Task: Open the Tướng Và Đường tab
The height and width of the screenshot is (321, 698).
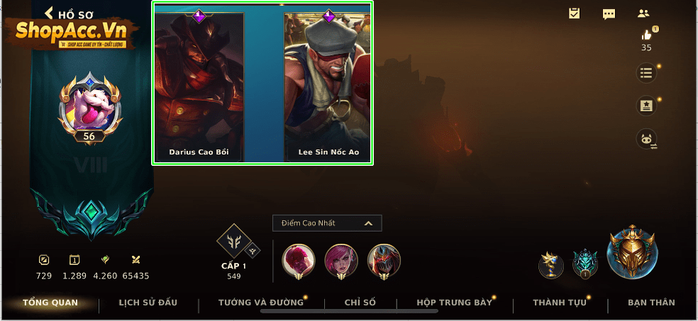Action: [261, 303]
